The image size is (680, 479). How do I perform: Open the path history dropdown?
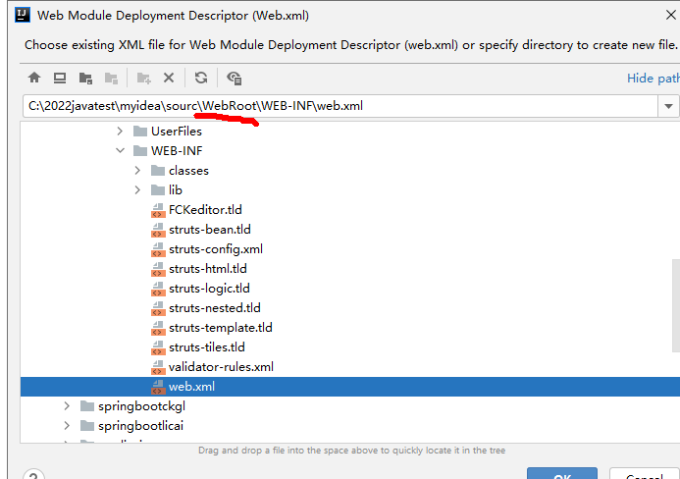pos(668,106)
